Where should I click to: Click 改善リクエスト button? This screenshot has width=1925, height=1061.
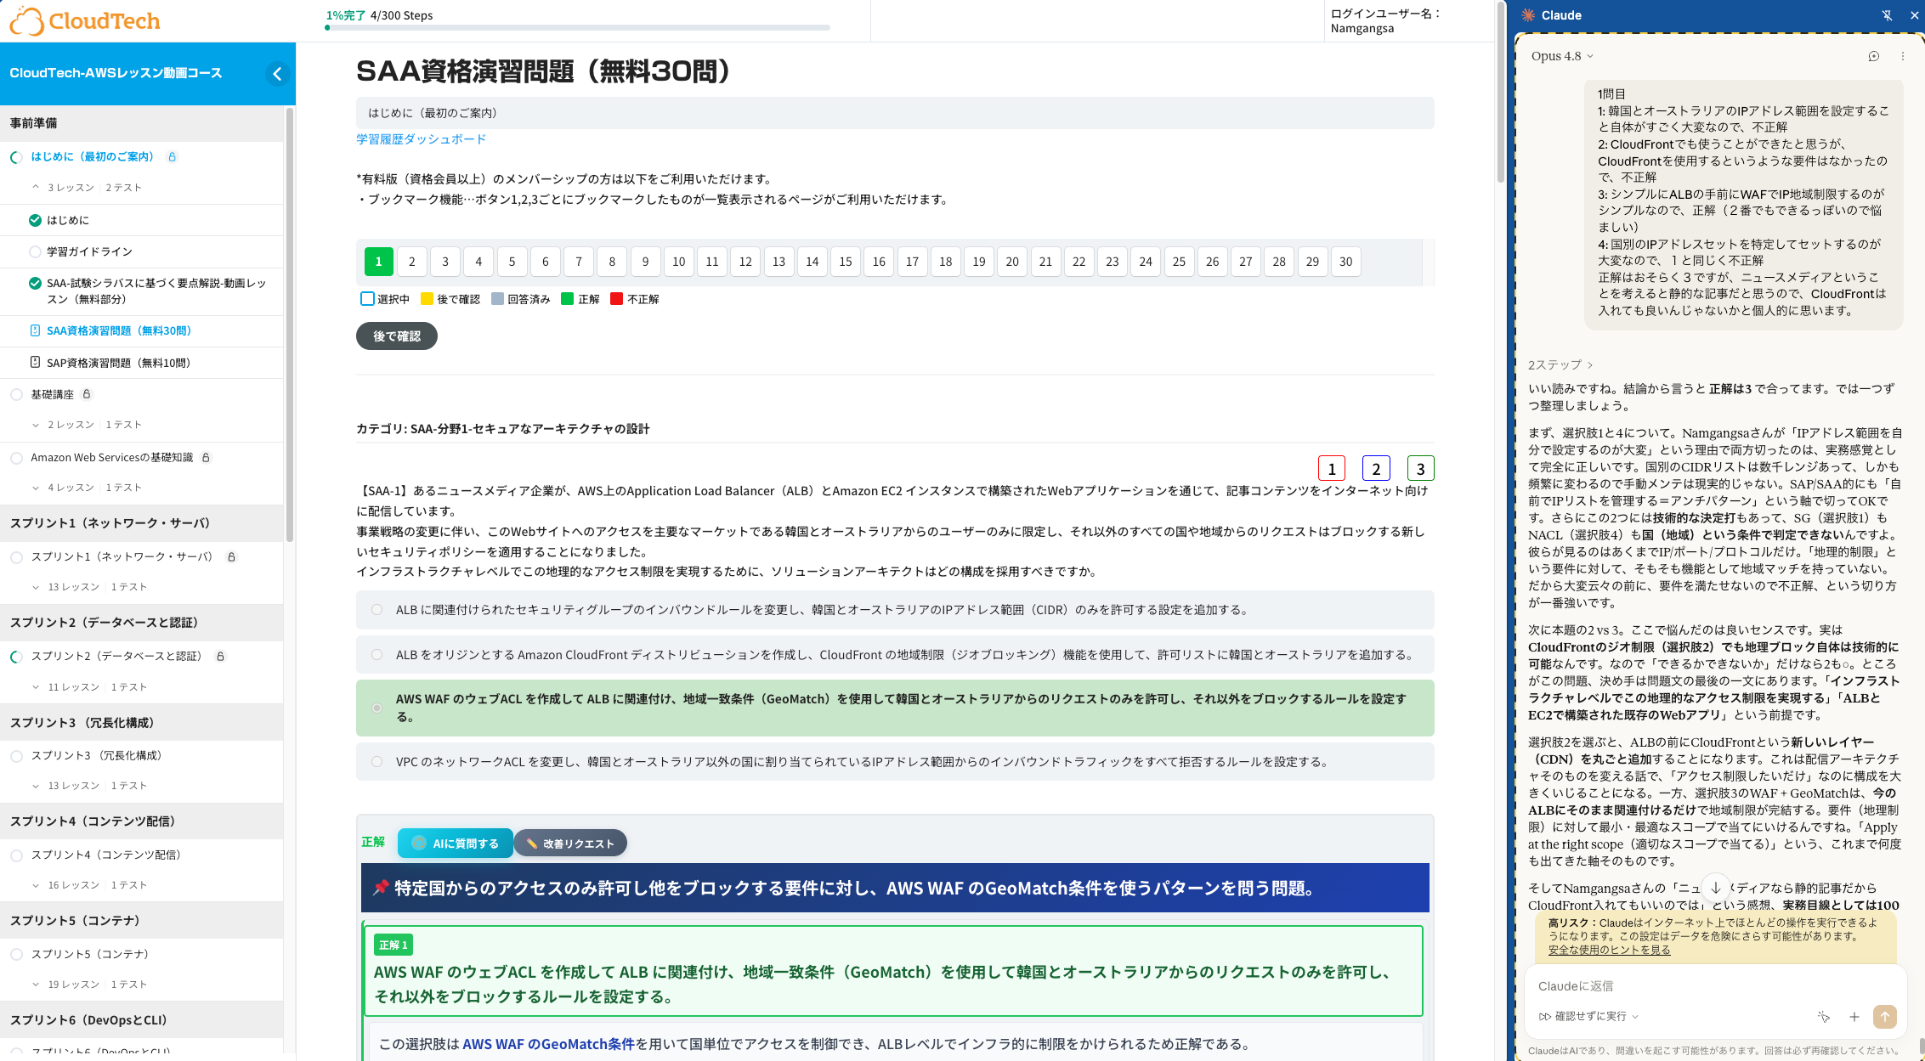coord(570,844)
